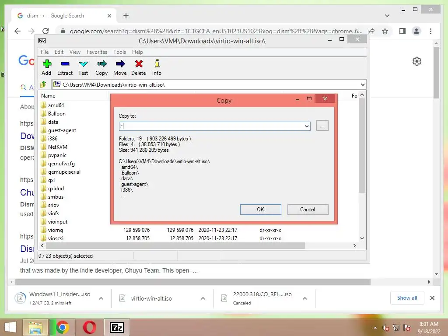Open the Tools menu
This screenshot has width=448, height=336.
(x=119, y=52)
